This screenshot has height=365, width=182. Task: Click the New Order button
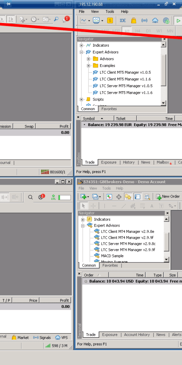(x=168, y=196)
